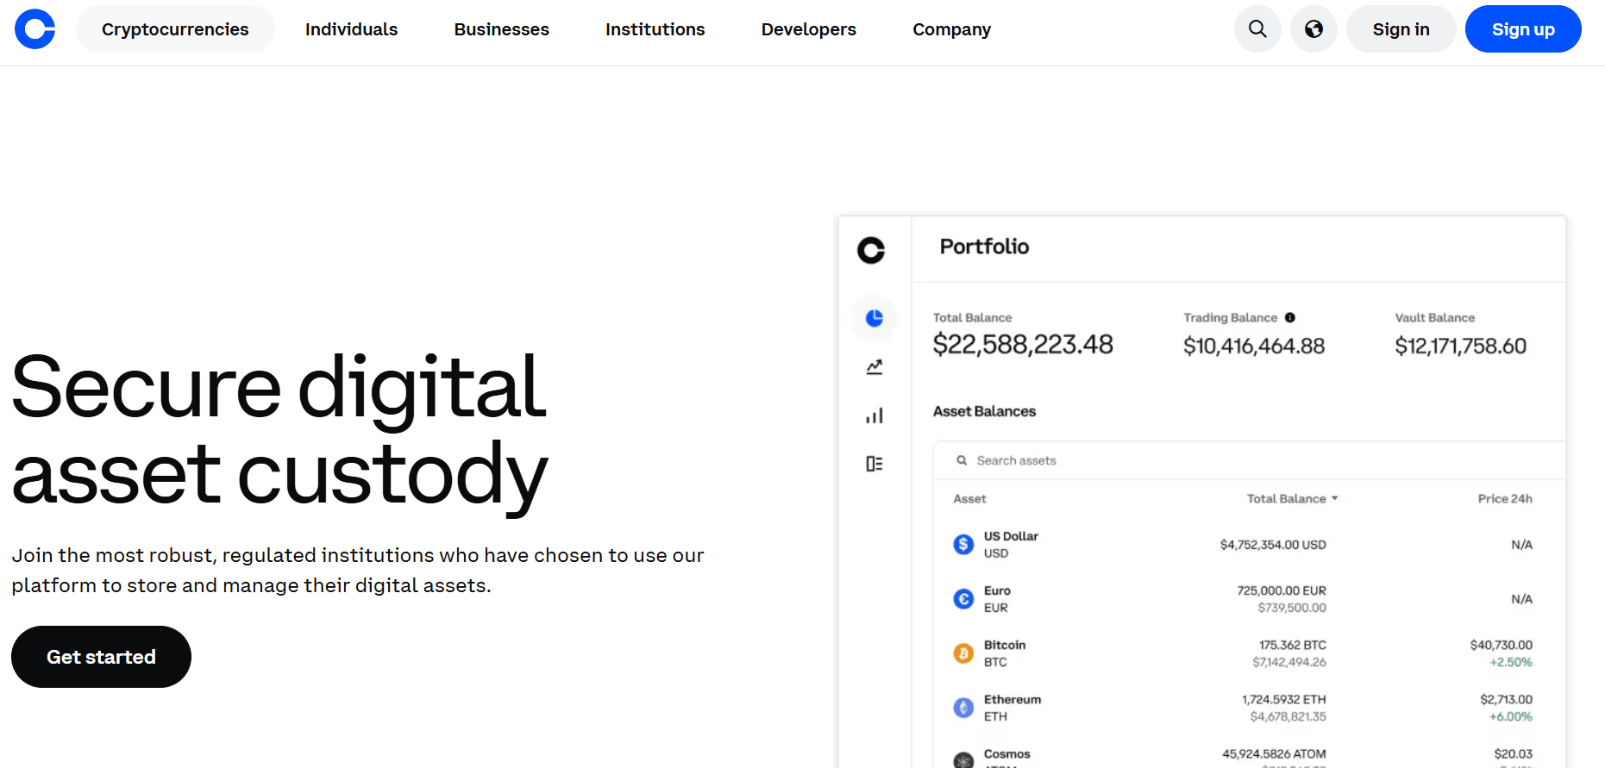Screen dimensions: 1605x768
Task: Click the $4,678,821.35 Ethereum value
Action: pos(1288,716)
